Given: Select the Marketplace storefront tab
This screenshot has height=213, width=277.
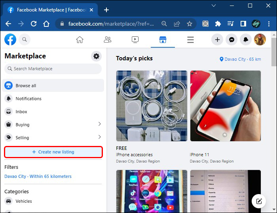Looking at the screenshot, I should point(163,39).
